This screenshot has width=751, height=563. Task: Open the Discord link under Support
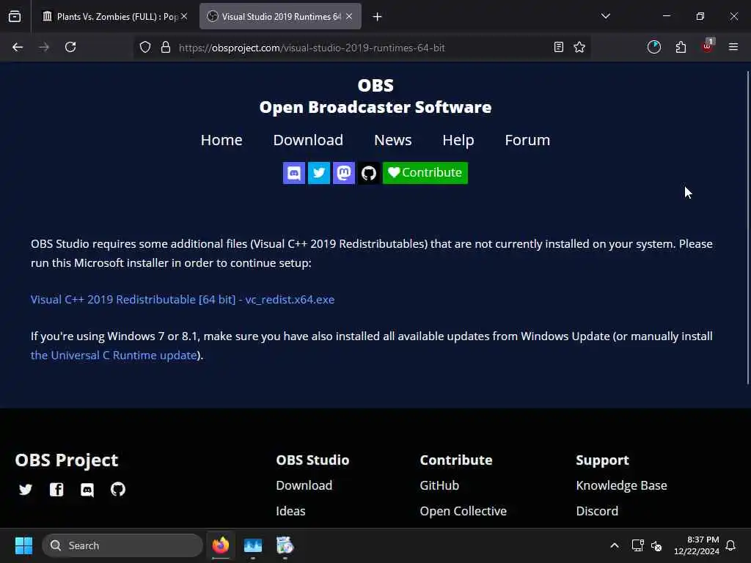pos(597,511)
